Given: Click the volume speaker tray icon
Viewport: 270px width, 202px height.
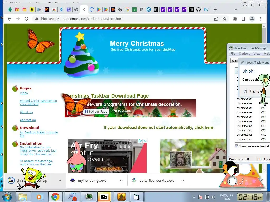Looking at the screenshot, I should point(213,197).
